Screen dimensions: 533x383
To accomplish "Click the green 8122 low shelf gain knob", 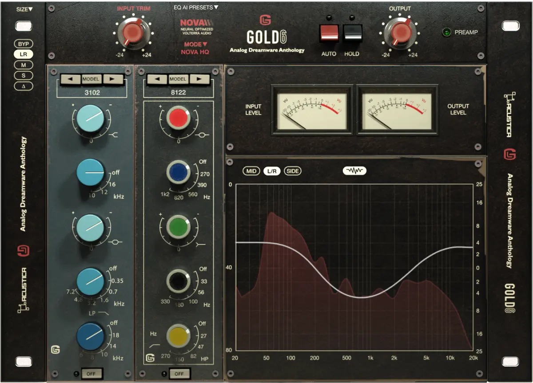I will [x=178, y=227].
